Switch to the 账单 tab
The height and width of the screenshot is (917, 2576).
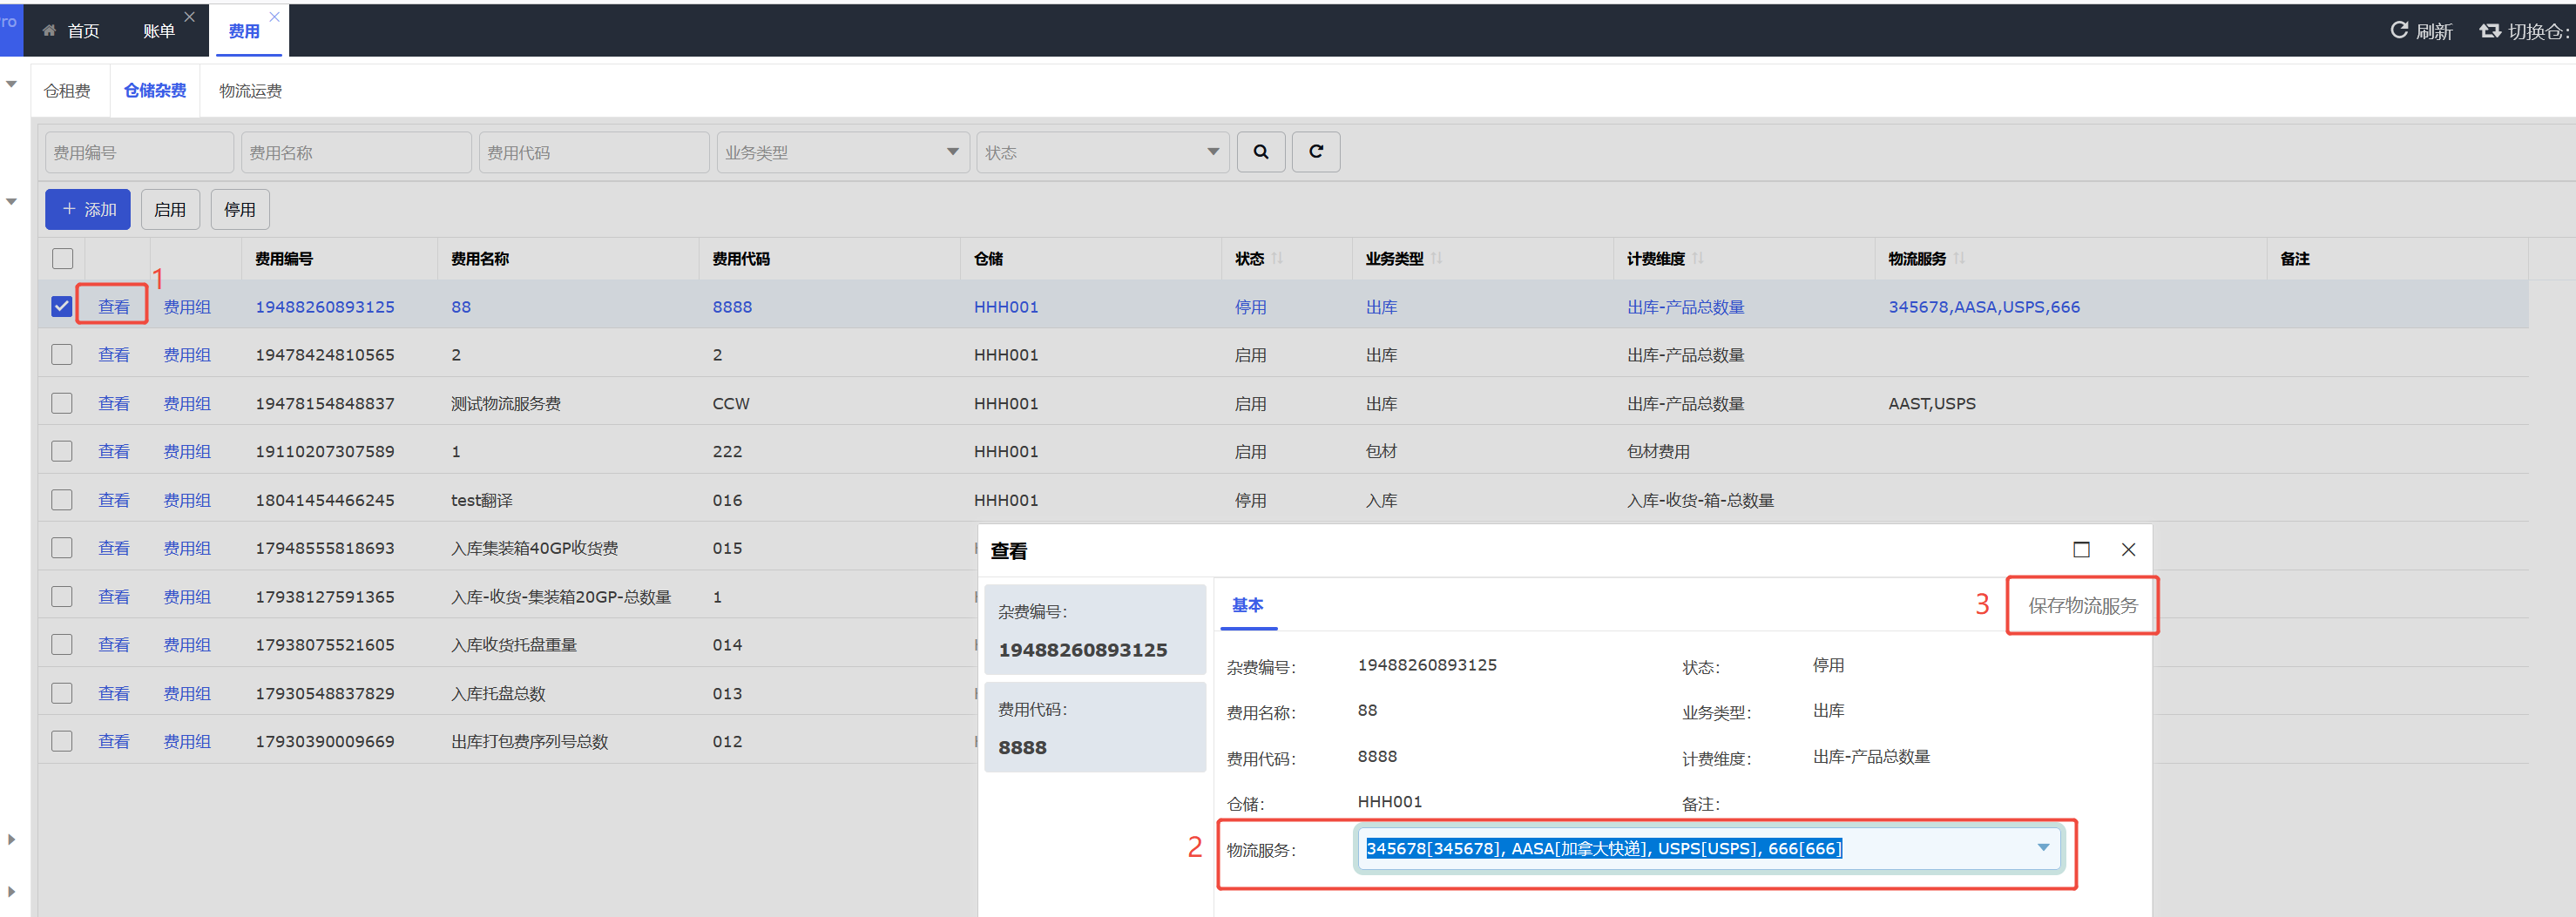(159, 31)
